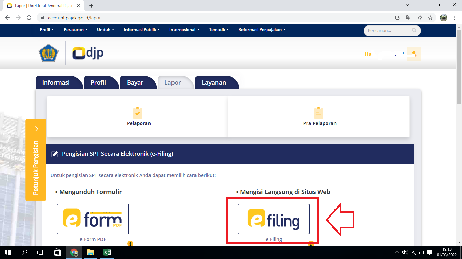This screenshot has height=259, width=462.
Task: Open Windows Start menu
Action: 8,252
